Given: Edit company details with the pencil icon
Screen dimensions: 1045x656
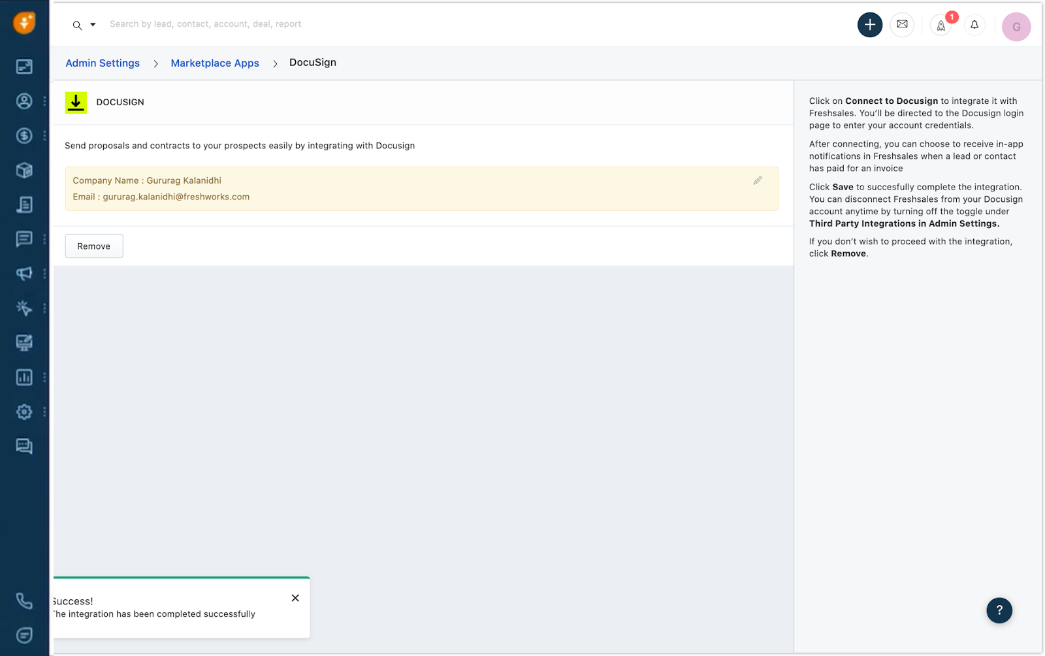Looking at the screenshot, I should click(758, 180).
